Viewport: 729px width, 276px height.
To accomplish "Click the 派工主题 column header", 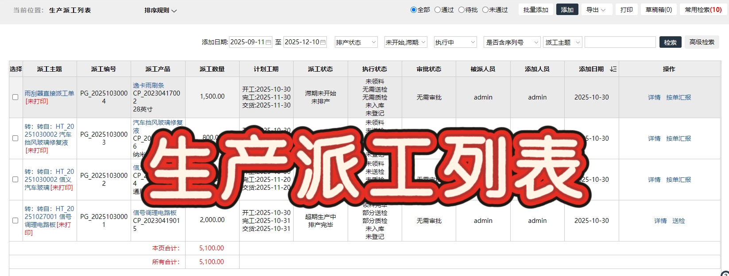I will (50, 69).
